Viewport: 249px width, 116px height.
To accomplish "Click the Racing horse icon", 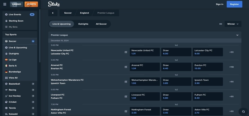I will click(6, 90).
